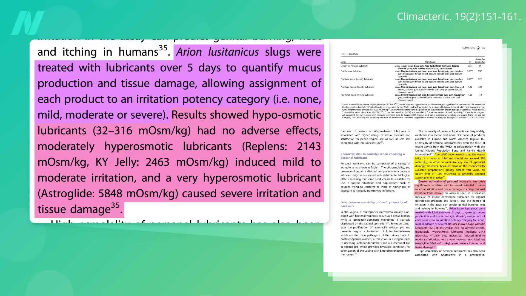Select the Yes Baby Sperm-Friendly Lubricant row
This screenshot has width=526, height=296.
[x=356, y=79]
